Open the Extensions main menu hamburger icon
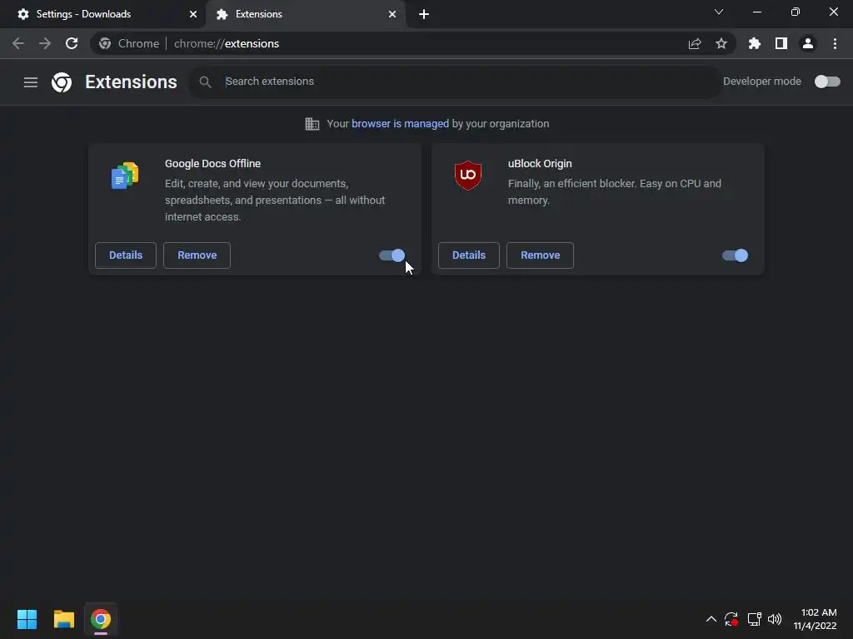Viewport: 853px width, 639px height. point(31,82)
